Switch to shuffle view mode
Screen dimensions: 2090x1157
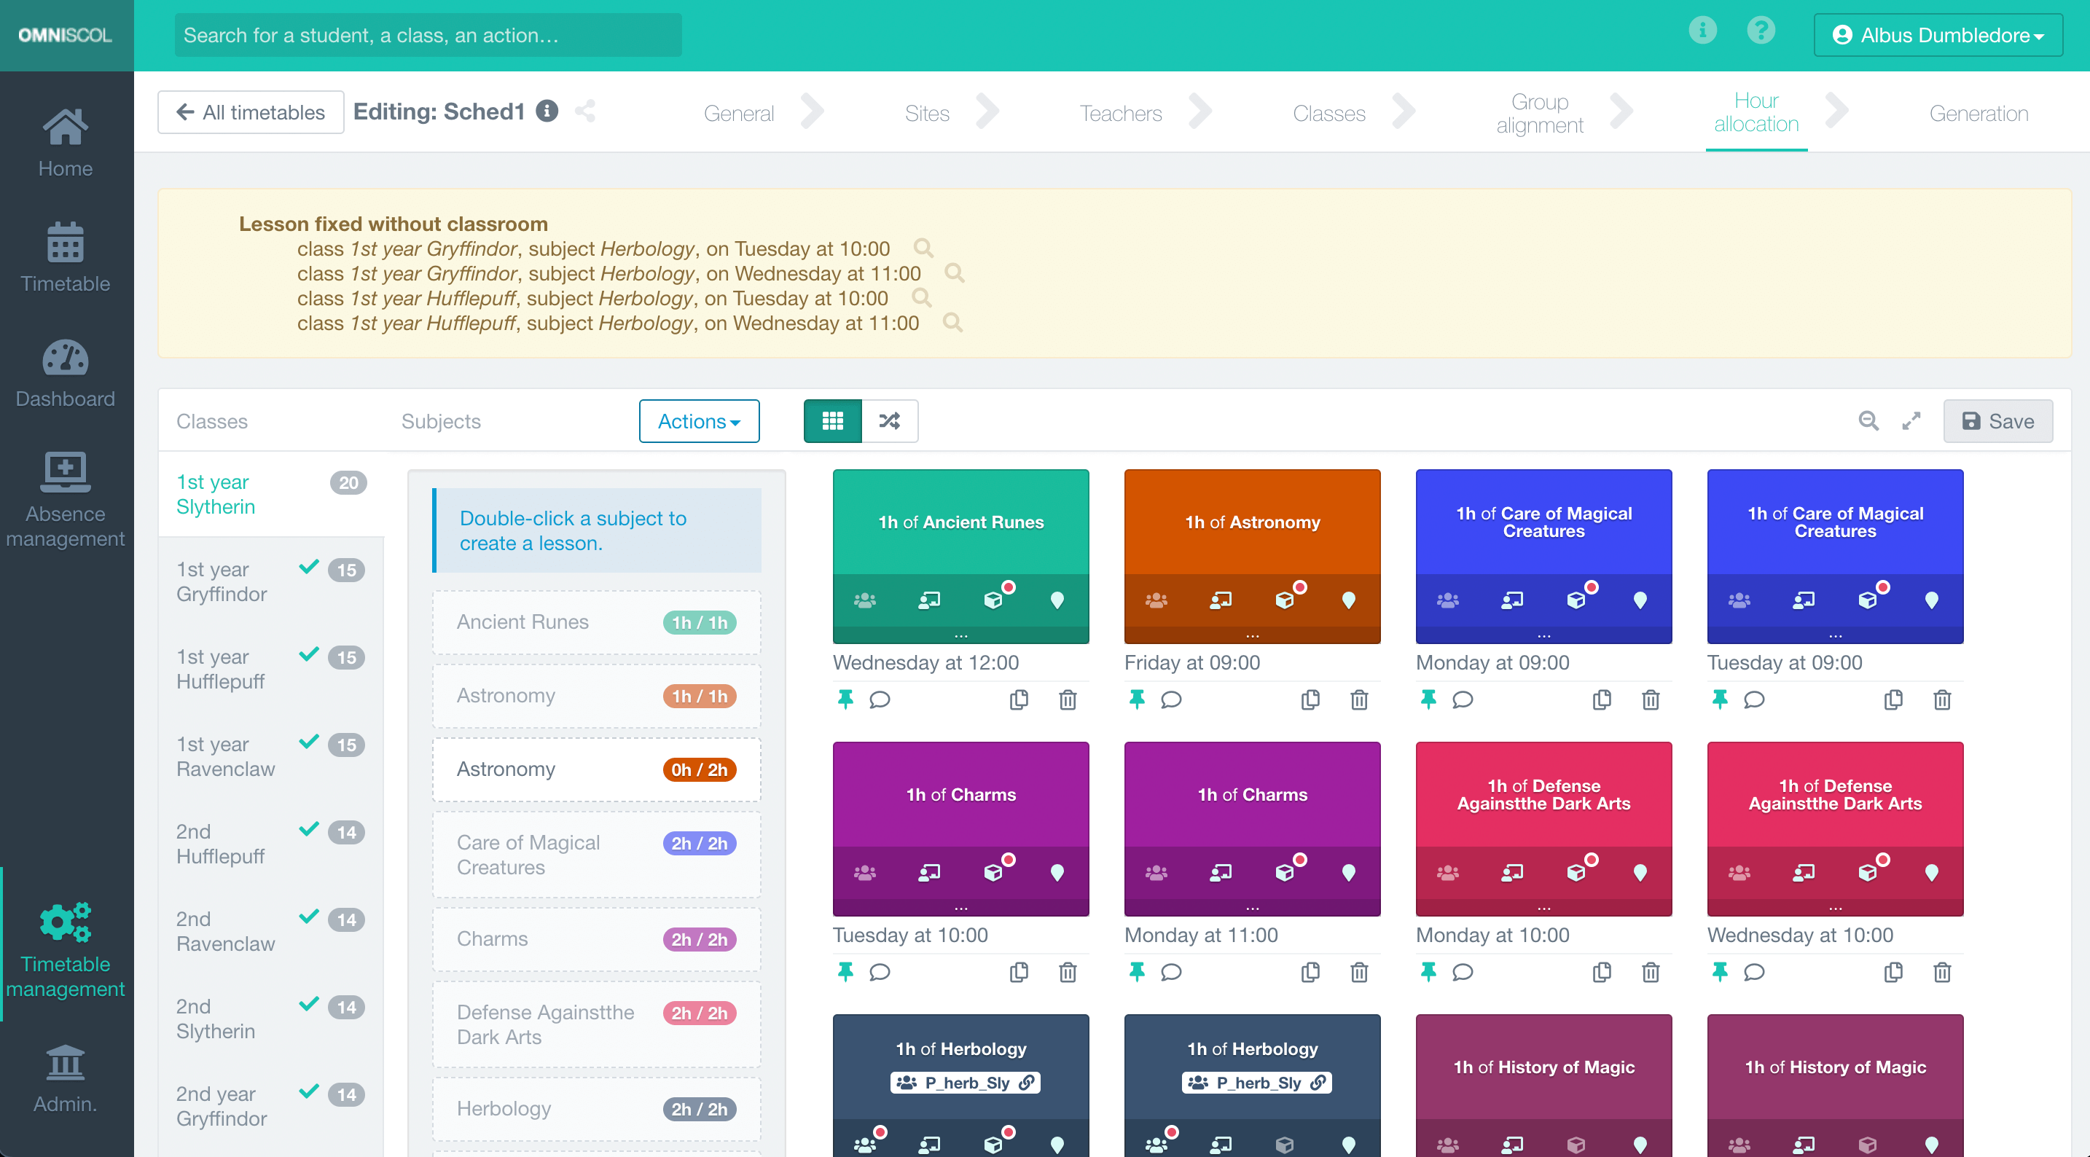click(x=889, y=421)
